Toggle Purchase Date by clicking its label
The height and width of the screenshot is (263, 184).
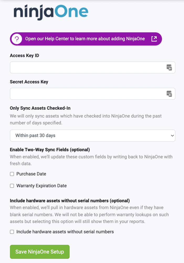(x=31, y=174)
